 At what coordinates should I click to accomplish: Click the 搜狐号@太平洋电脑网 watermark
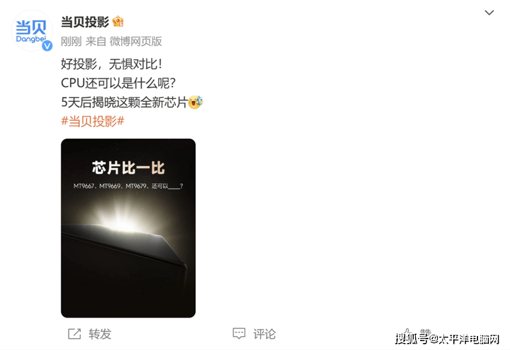point(448,339)
